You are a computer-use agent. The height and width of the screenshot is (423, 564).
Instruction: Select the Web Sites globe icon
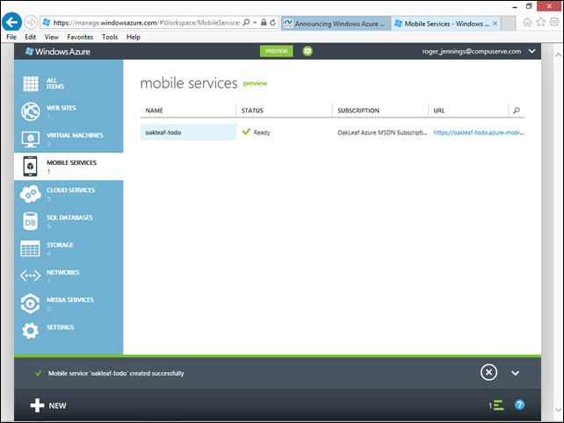click(31, 111)
